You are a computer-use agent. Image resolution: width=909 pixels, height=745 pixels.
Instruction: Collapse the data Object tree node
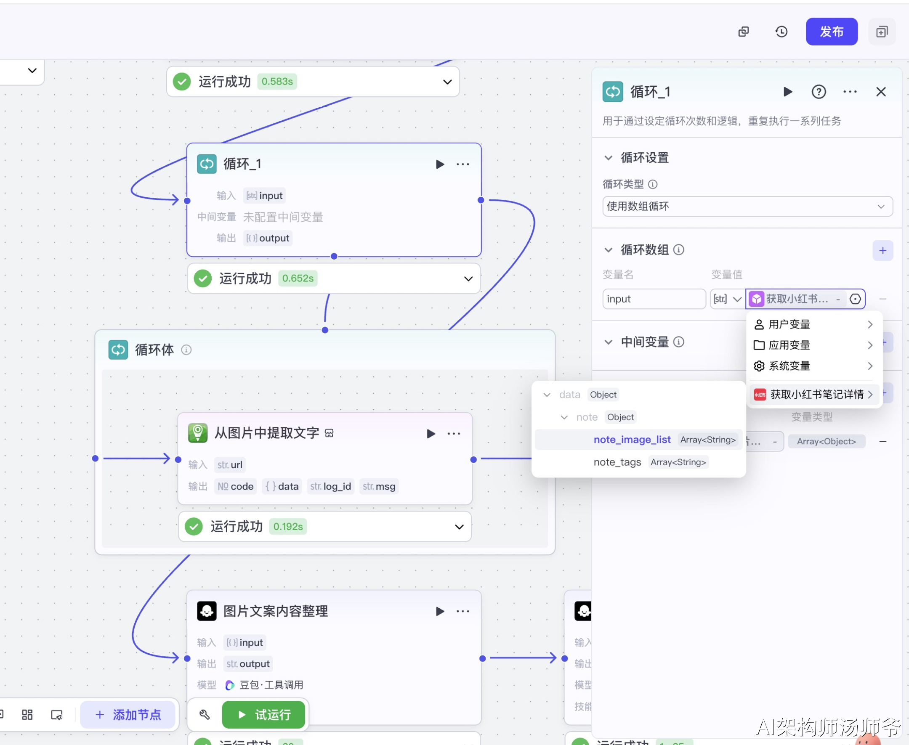click(547, 395)
